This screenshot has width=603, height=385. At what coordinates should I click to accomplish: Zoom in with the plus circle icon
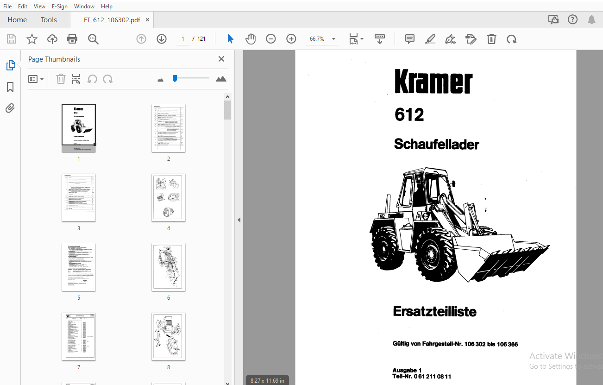(x=291, y=39)
